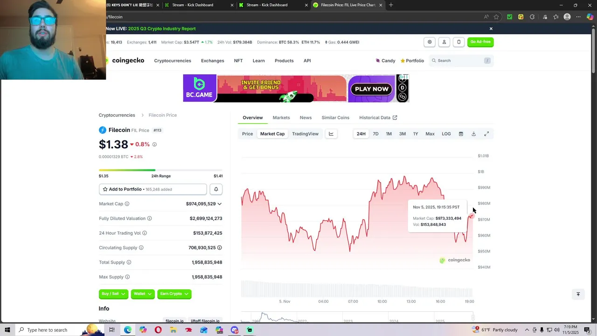Open Windows Start menu
The image size is (597, 336).
point(7,330)
